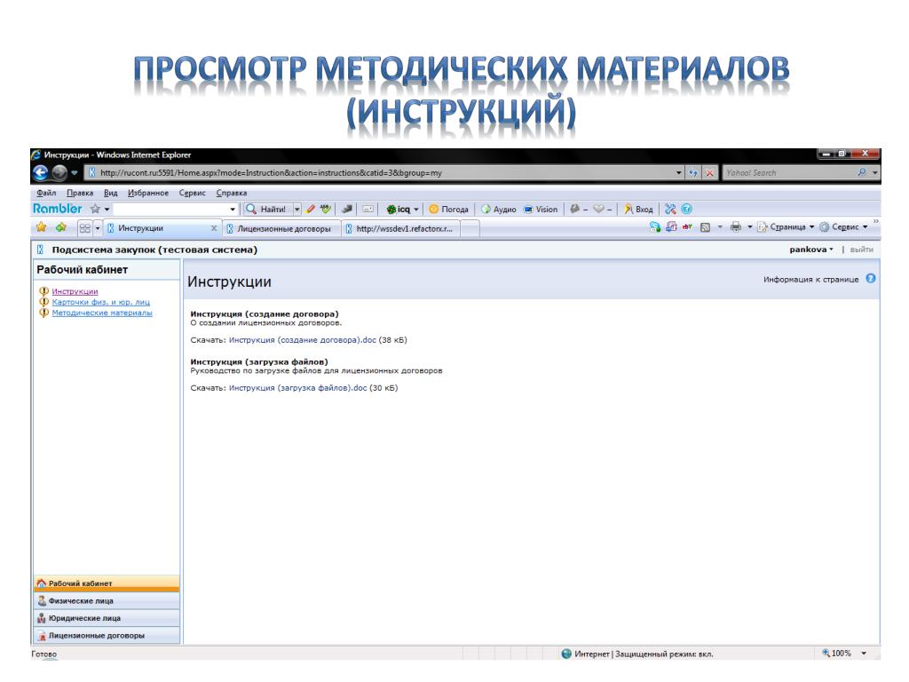Viewport: 909px width, 682px height.
Task: Click the empty New Tab button
Action: pyautogui.click(x=470, y=229)
